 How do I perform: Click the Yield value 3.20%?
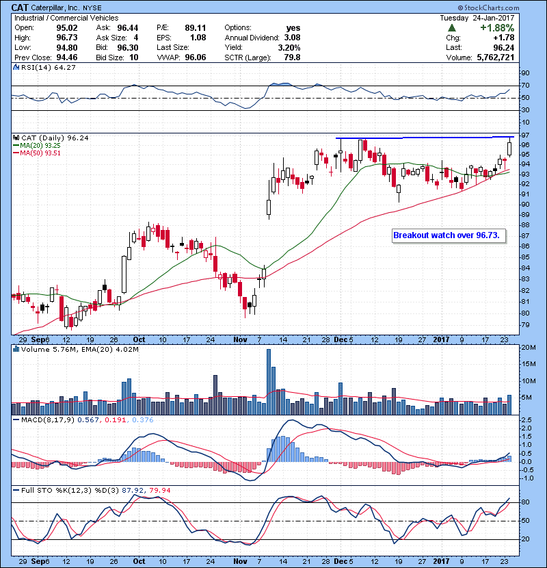pos(289,47)
